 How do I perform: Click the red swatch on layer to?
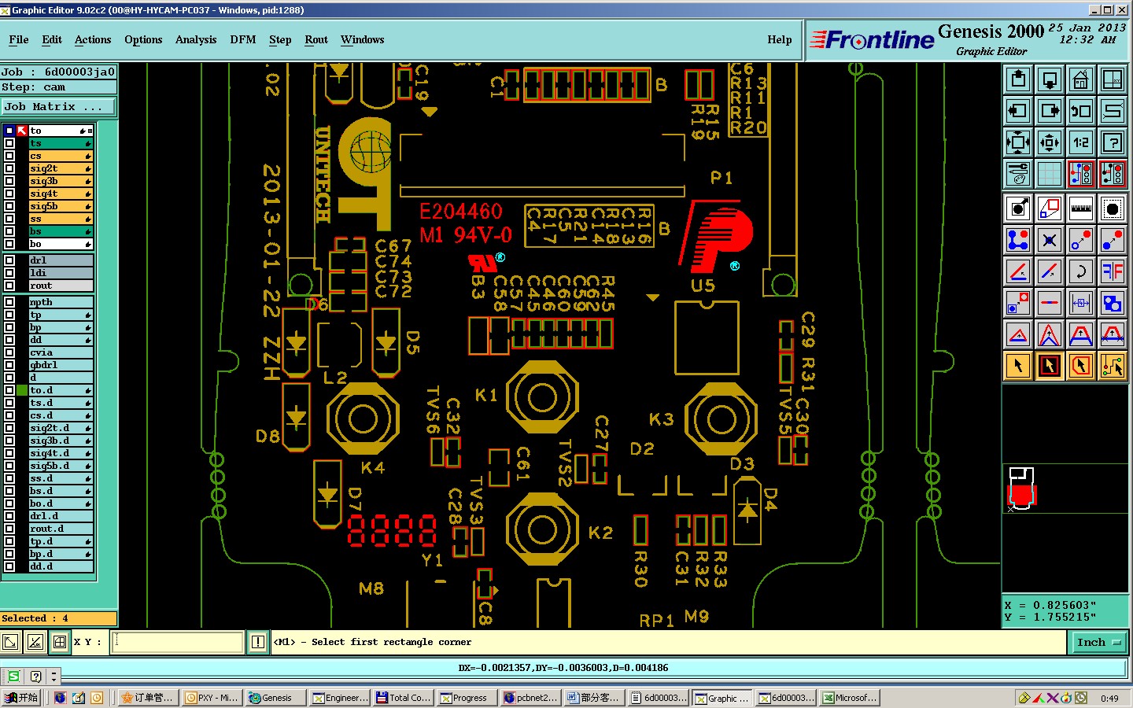(x=22, y=131)
